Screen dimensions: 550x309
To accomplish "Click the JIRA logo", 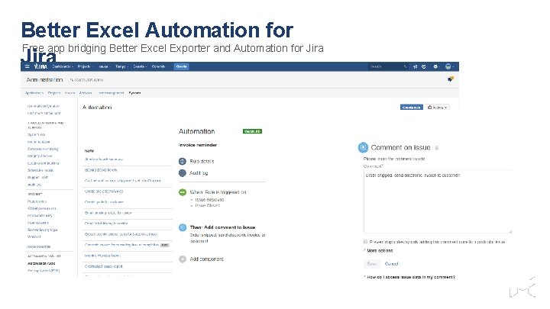I will click(40, 66).
